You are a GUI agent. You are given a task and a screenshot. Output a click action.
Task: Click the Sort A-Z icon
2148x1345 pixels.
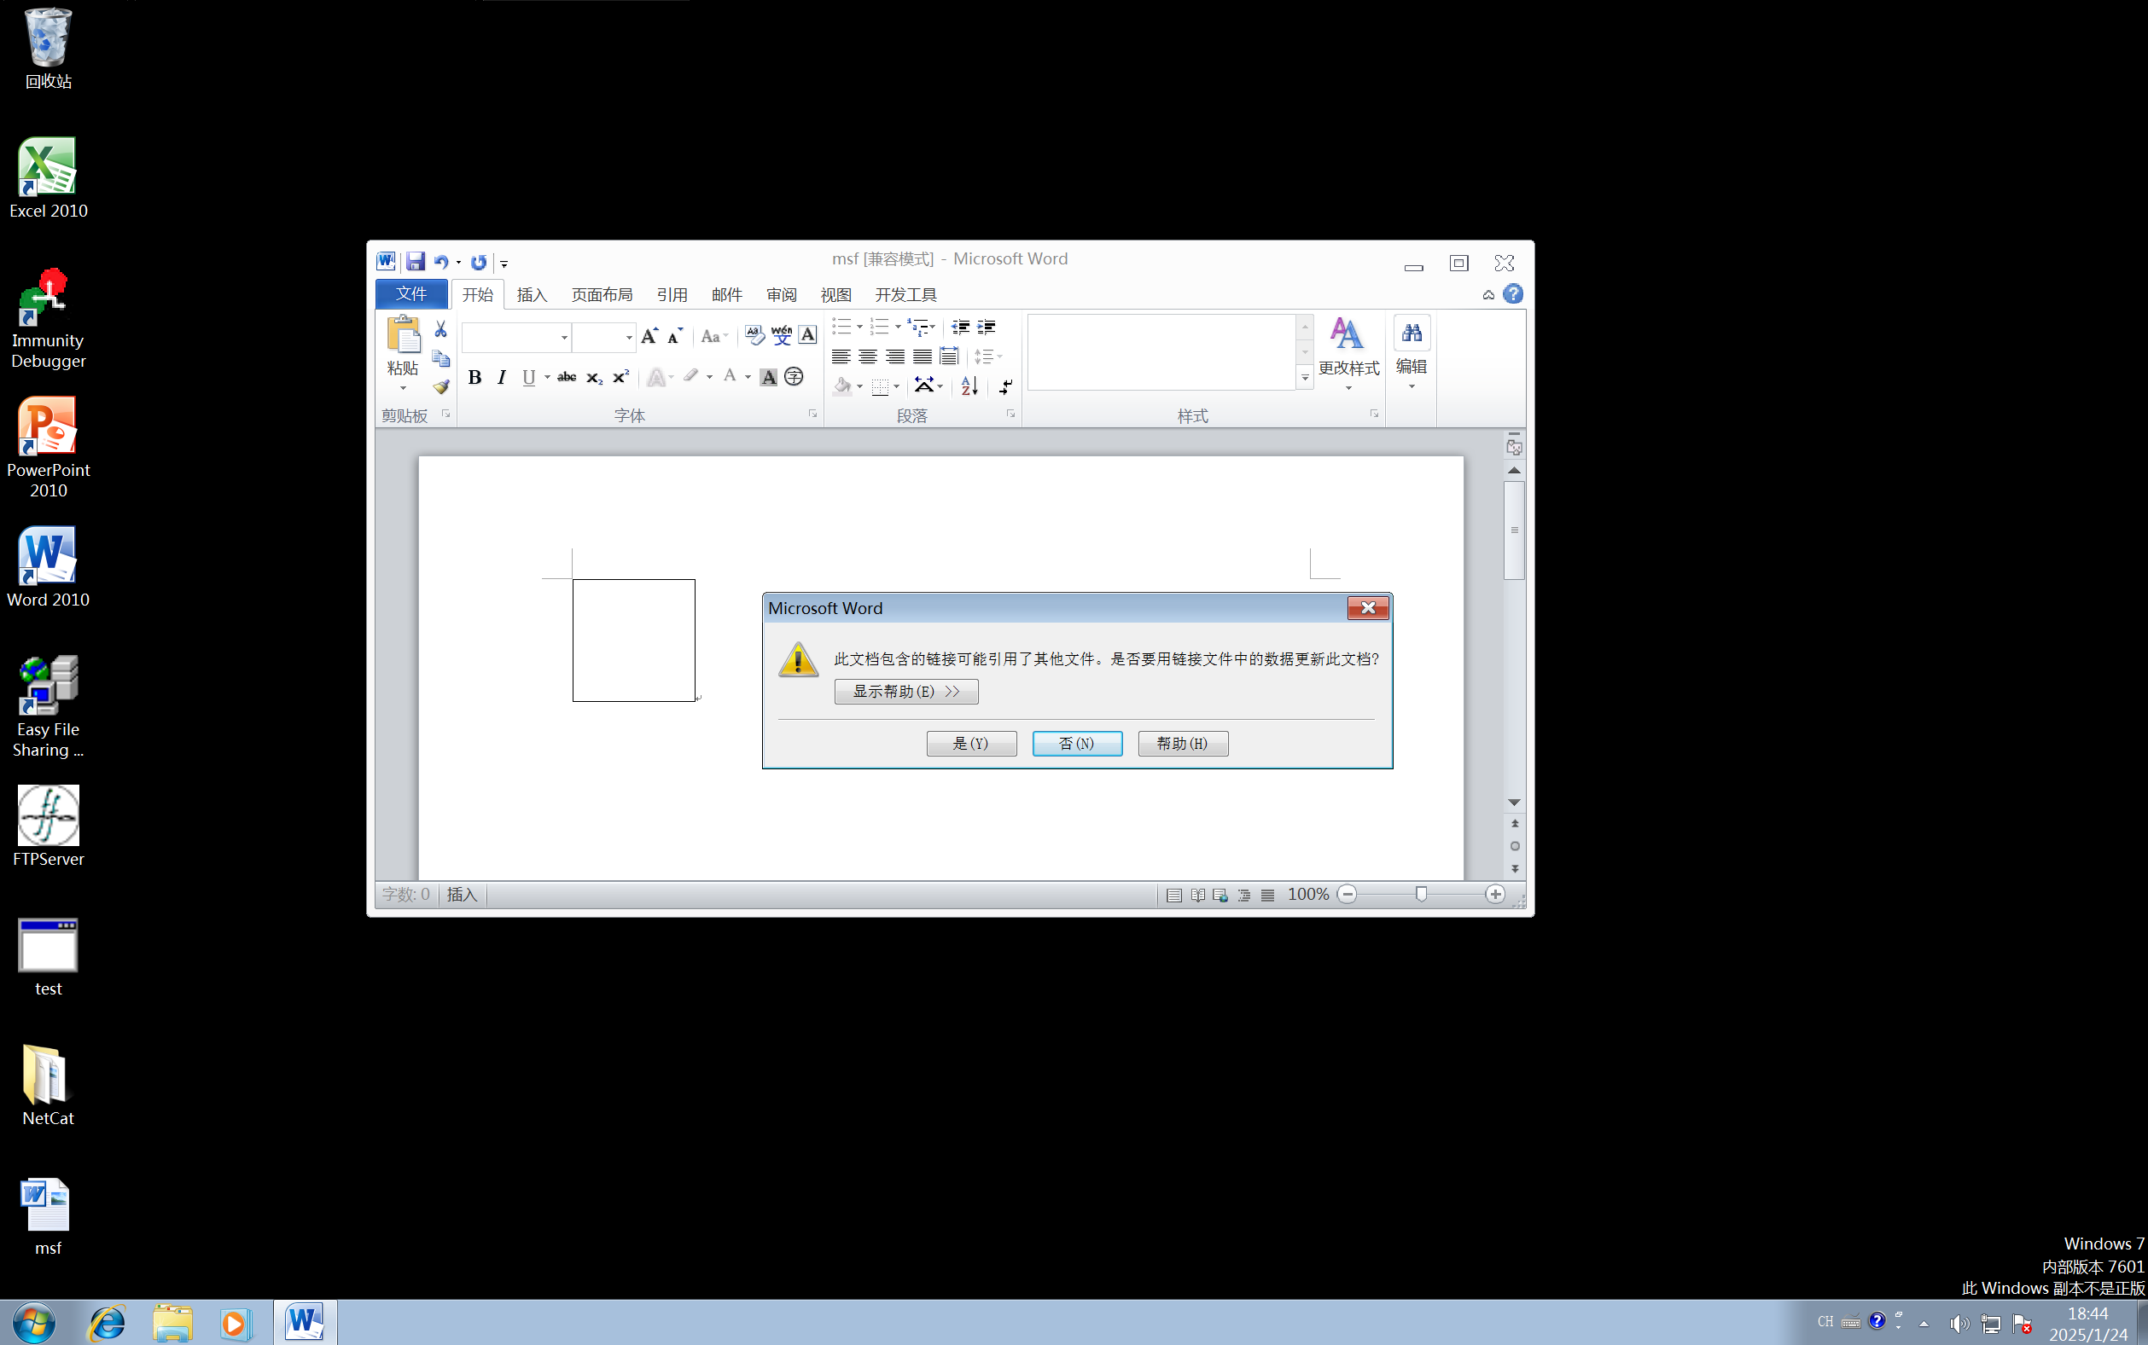(969, 386)
